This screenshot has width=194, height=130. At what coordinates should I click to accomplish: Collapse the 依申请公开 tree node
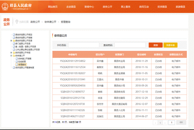11,55
